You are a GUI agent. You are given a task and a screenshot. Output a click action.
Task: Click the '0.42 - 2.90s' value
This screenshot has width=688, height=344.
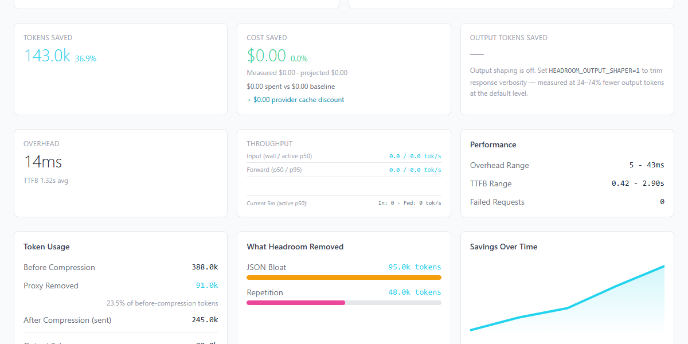pos(638,183)
